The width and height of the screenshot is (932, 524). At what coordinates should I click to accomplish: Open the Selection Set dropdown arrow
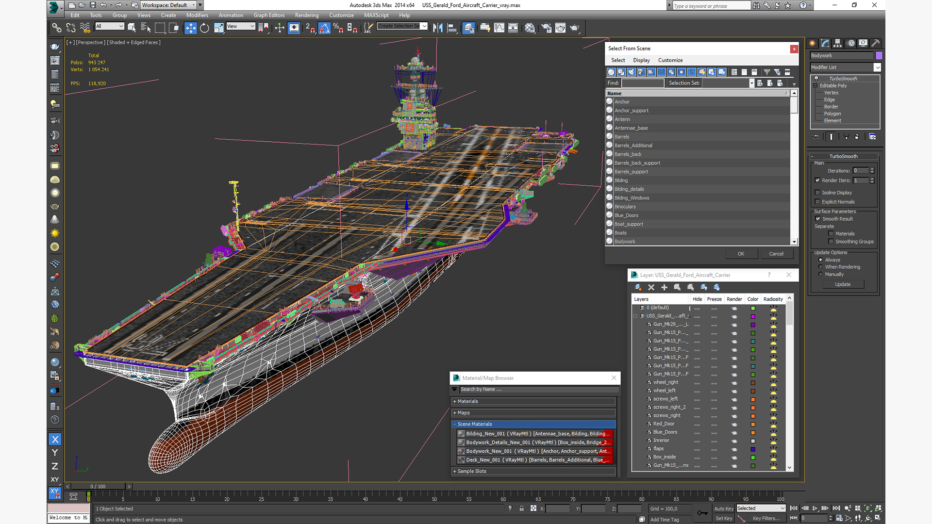pos(751,83)
